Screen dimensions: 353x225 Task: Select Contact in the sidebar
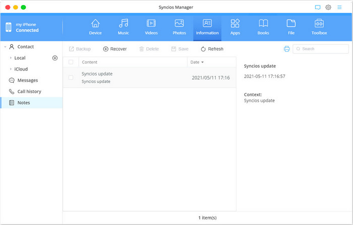tap(25, 47)
